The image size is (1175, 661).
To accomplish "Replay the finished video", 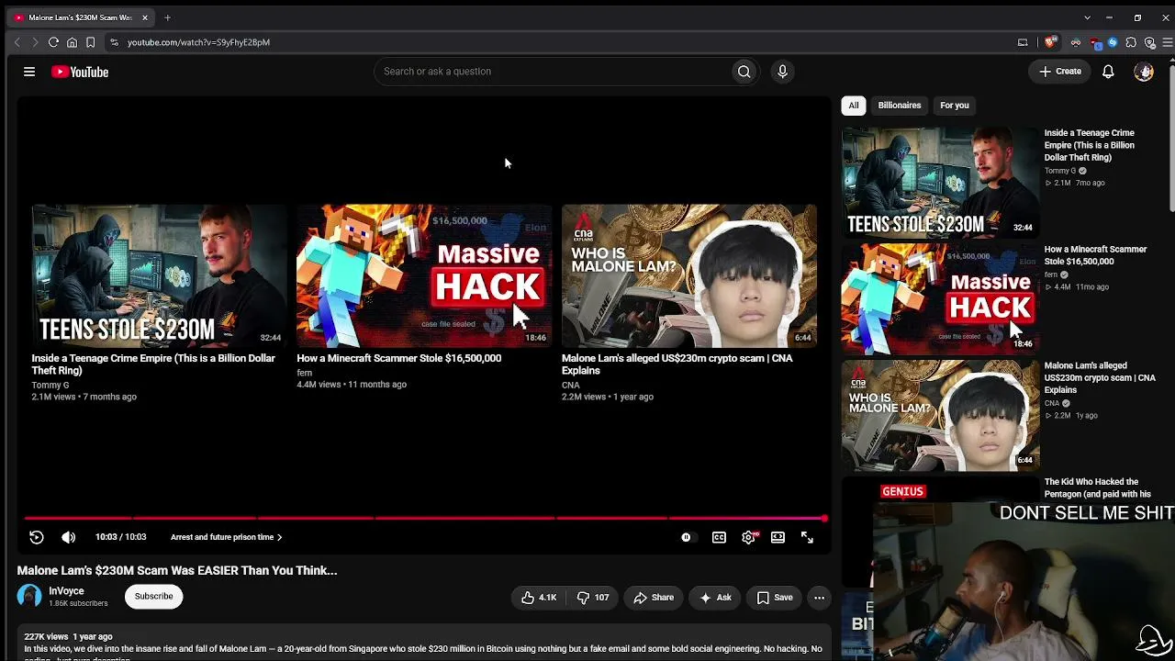I will 37,537.
